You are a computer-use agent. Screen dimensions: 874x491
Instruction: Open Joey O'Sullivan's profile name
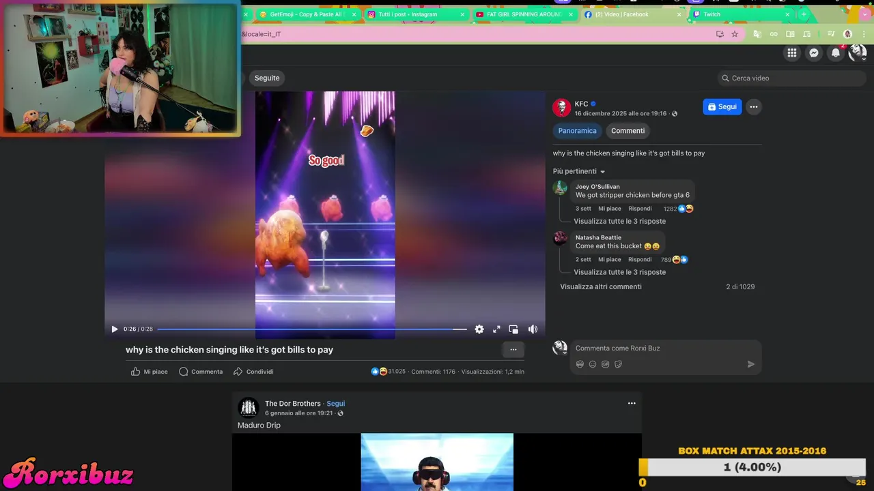pos(597,186)
